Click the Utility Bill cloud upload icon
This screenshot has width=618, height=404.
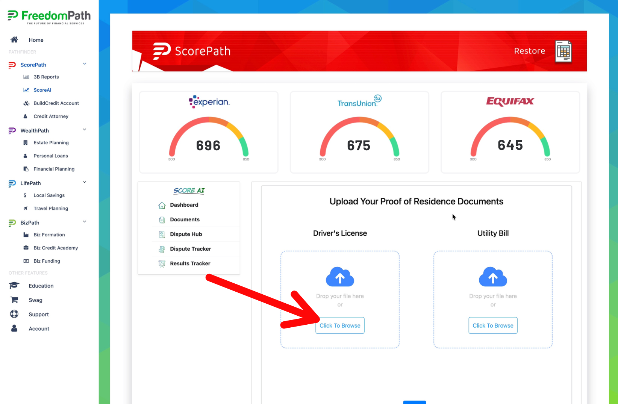(493, 277)
